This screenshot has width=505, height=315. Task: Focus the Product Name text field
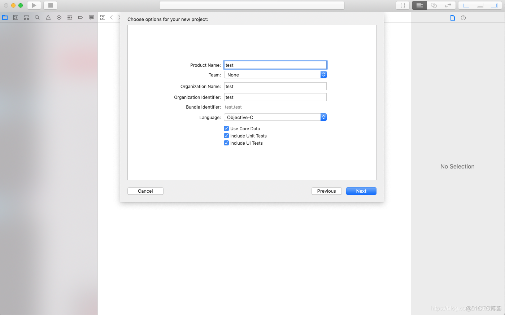pos(275,65)
